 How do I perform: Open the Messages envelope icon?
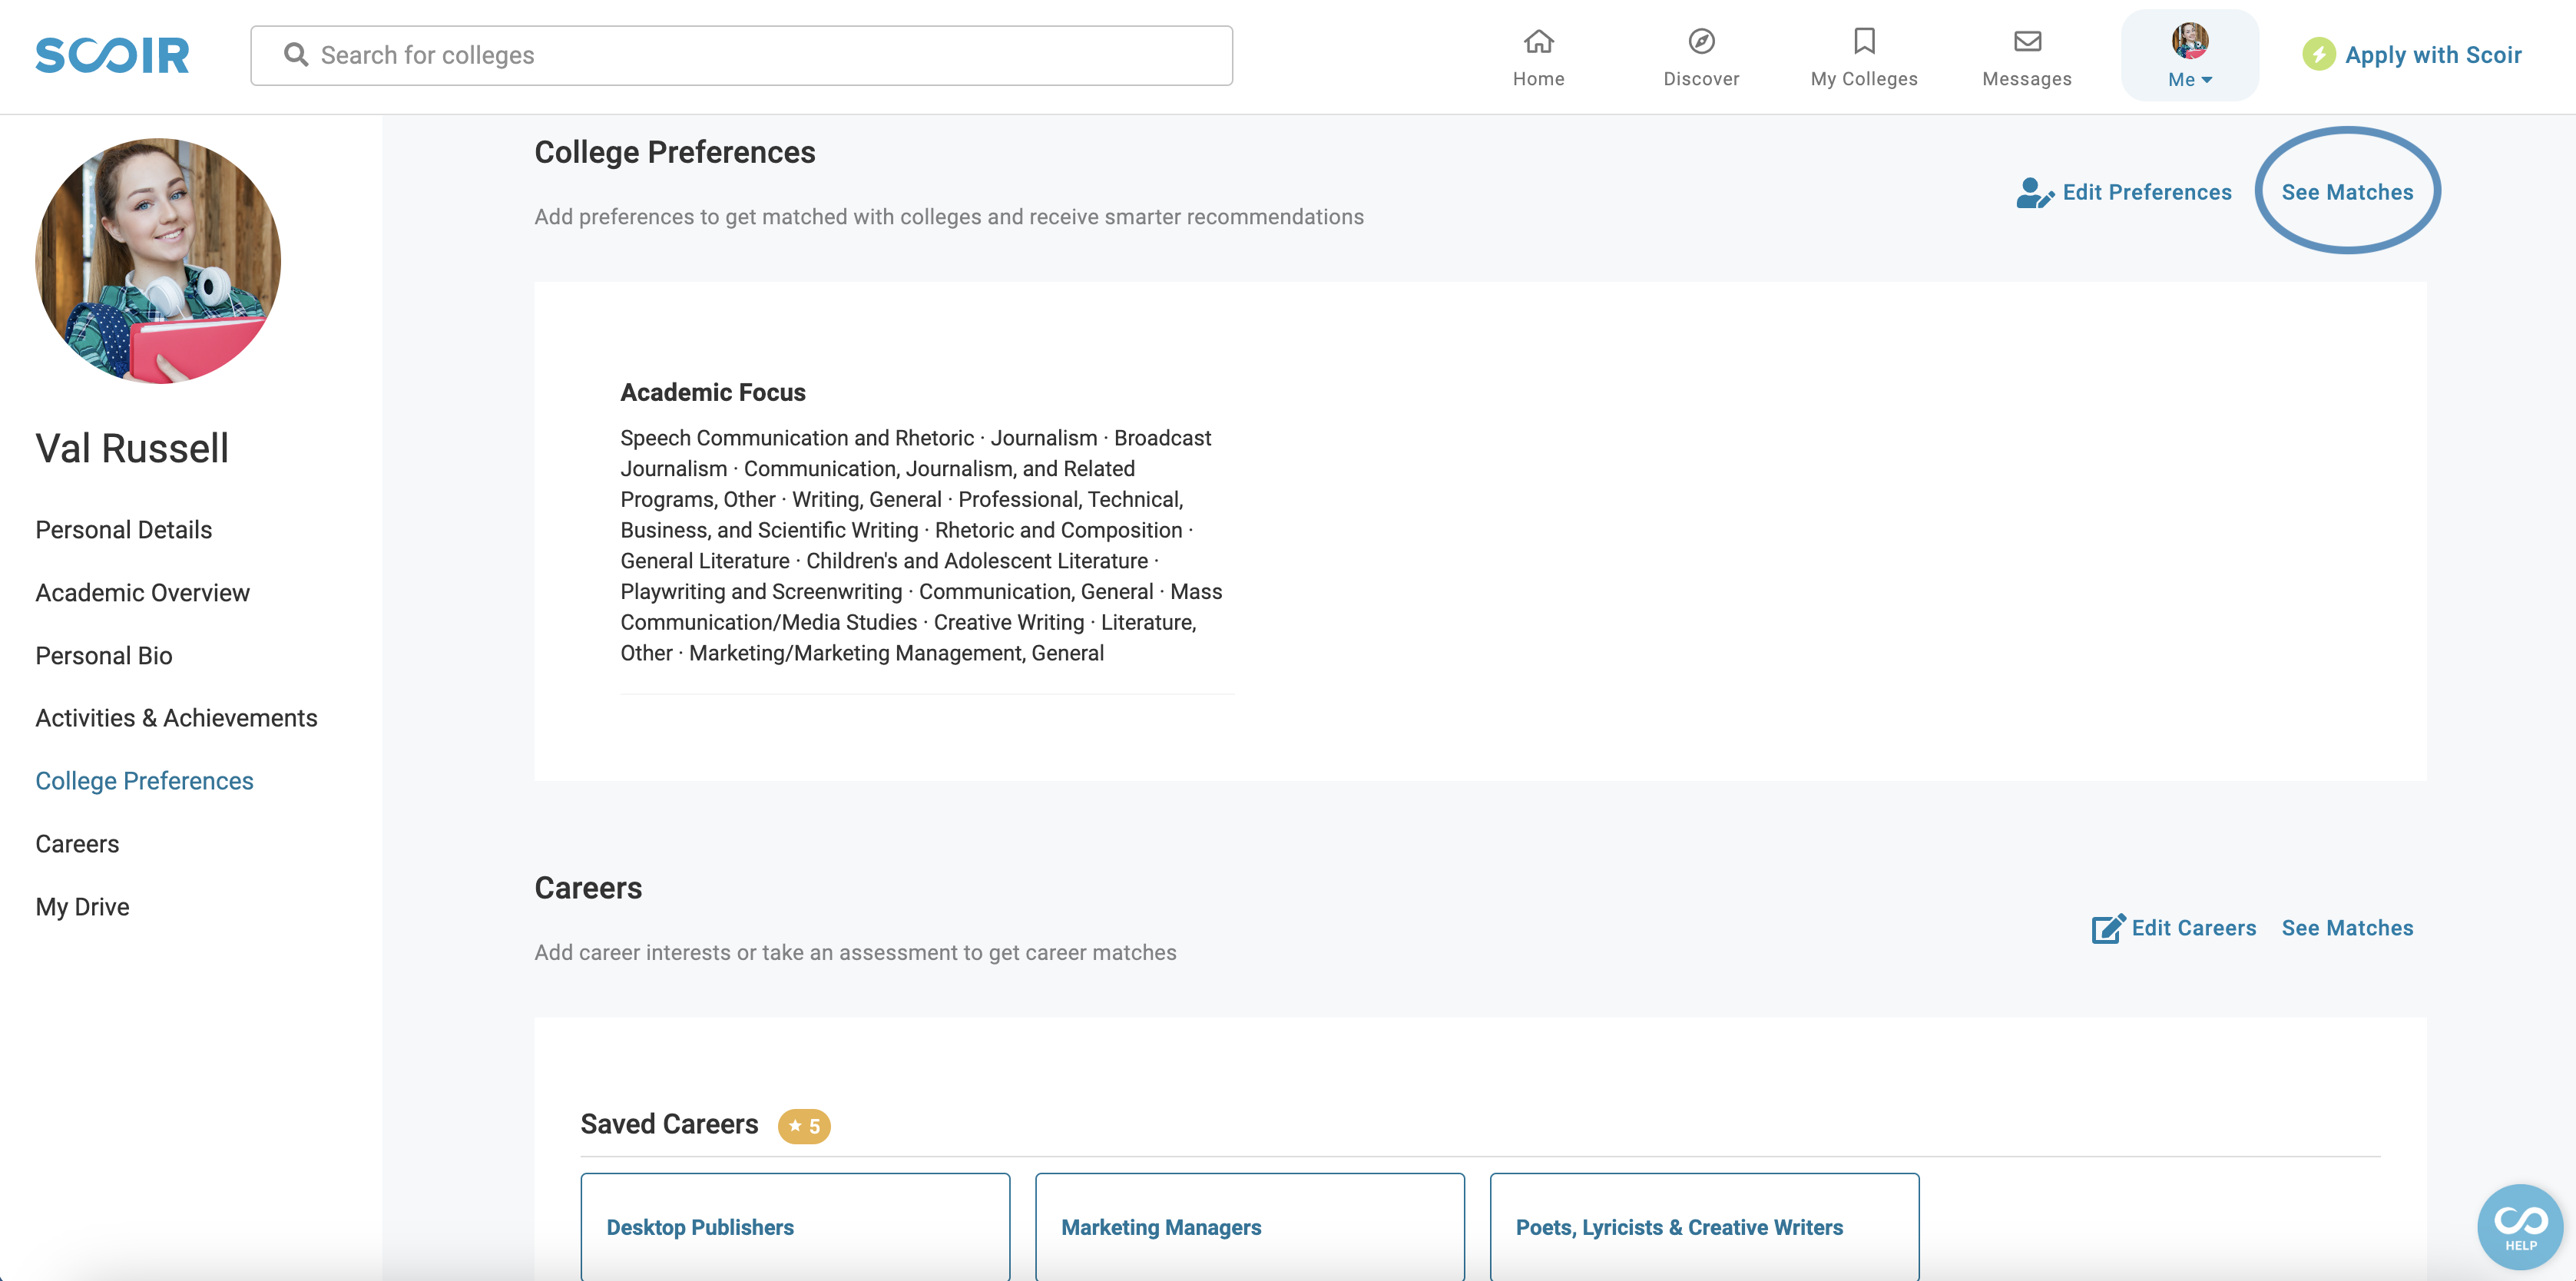pos(2027,41)
